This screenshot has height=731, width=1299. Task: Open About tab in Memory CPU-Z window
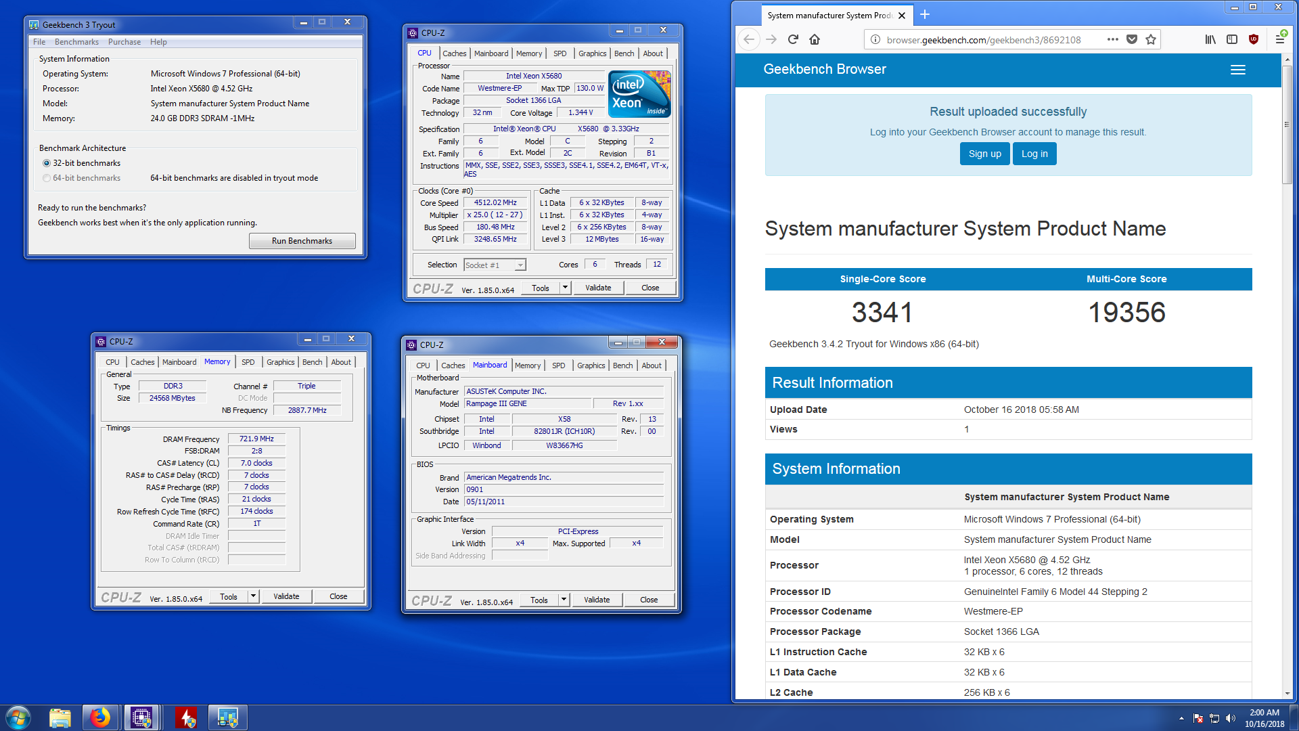click(x=341, y=362)
